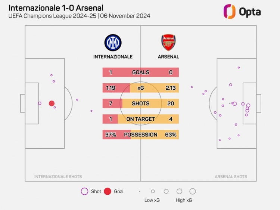This screenshot has height=210, width=280.
Task: Click the Internazionale 1-0 Arsenal title
Action: point(56,8)
